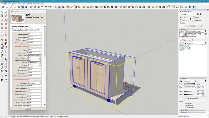Open the Camera menu
Viewport: 209px width, 118px height.
coord(14,4)
